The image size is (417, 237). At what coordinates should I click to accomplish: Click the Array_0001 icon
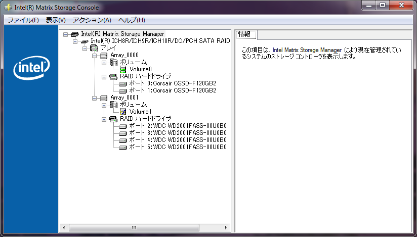(104, 98)
